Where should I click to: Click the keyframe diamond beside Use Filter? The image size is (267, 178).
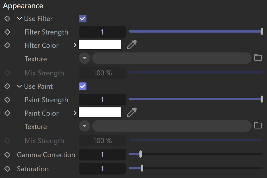point(7,19)
